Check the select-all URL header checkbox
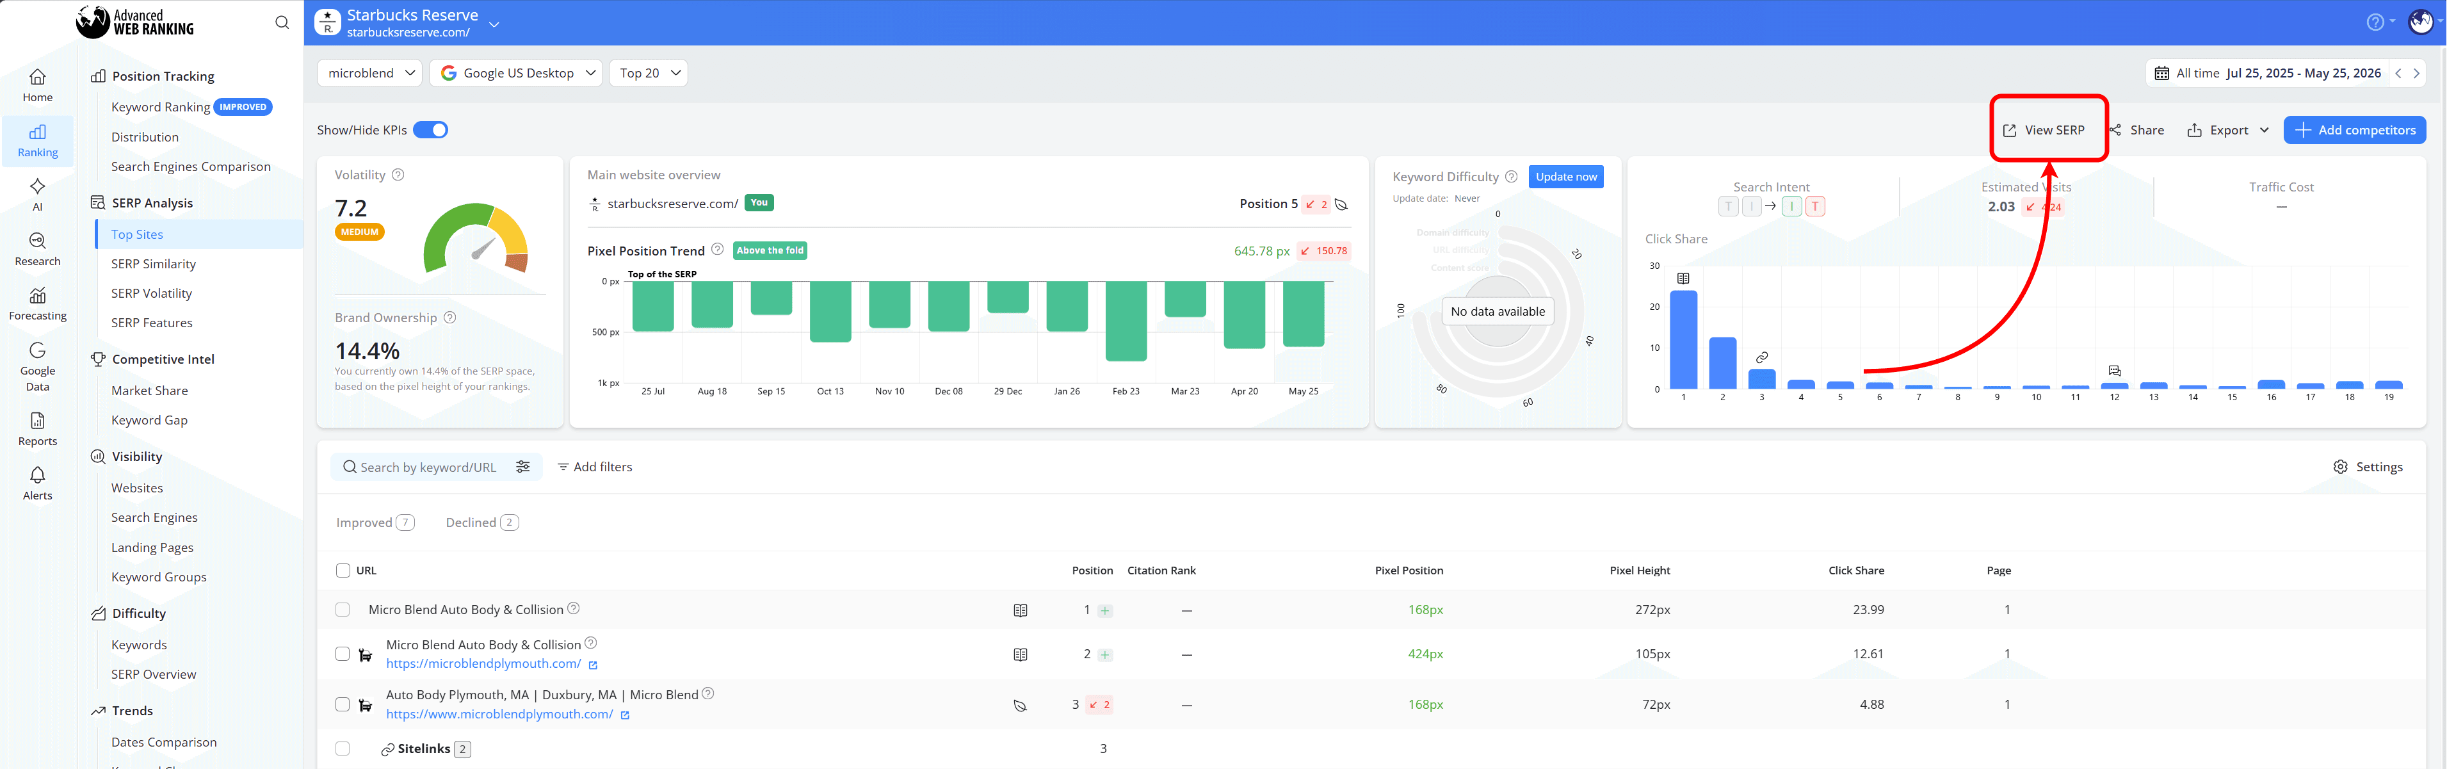The image size is (2447, 769). pos(343,571)
